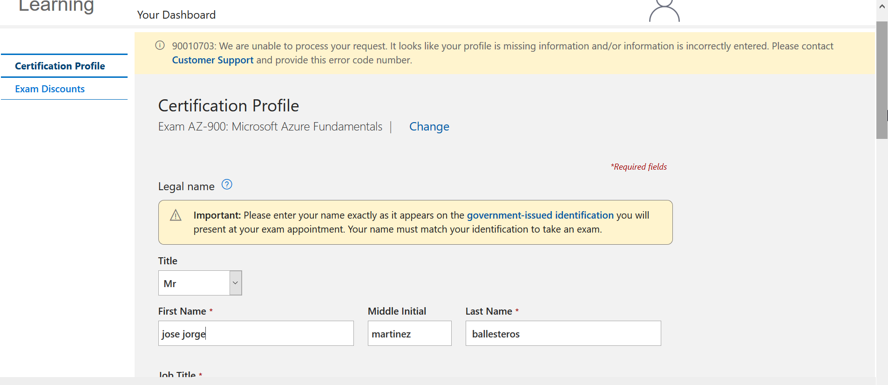The width and height of the screenshot is (888, 385).
Task: Select the Mr title combo box
Action: [x=200, y=283]
